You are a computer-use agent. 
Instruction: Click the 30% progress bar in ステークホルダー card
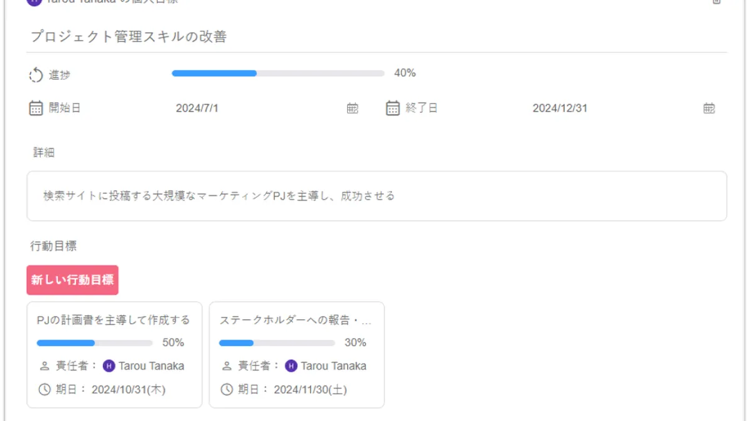(x=277, y=343)
